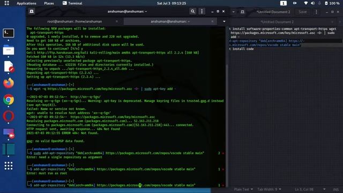Open the teal workspace app in dock
The height and width of the screenshot is (193, 343).
[x=9, y=149]
